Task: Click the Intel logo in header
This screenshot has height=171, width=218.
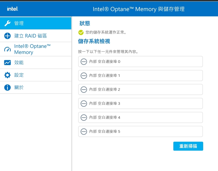Action: tap(12, 9)
